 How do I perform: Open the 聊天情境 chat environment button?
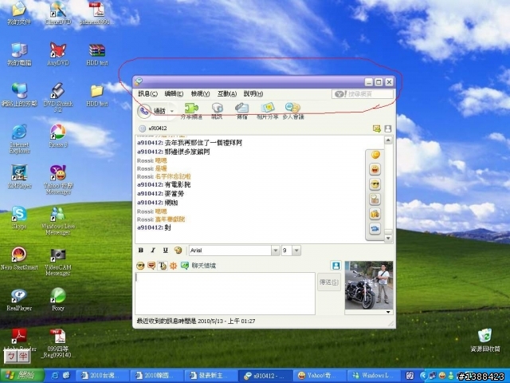click(x=198, y=266)
